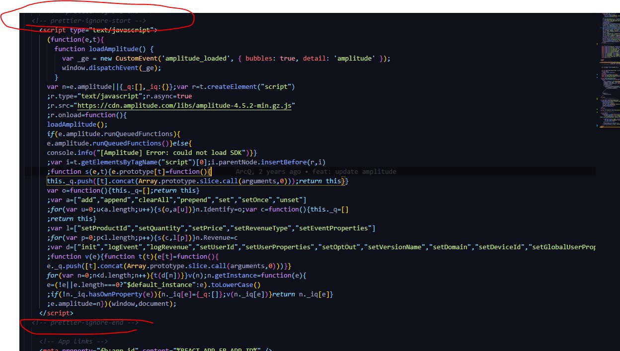This screenshot has height=351, width=620.
Task: Click the "setDeviceId" string in array d
Action: [502, 247]
